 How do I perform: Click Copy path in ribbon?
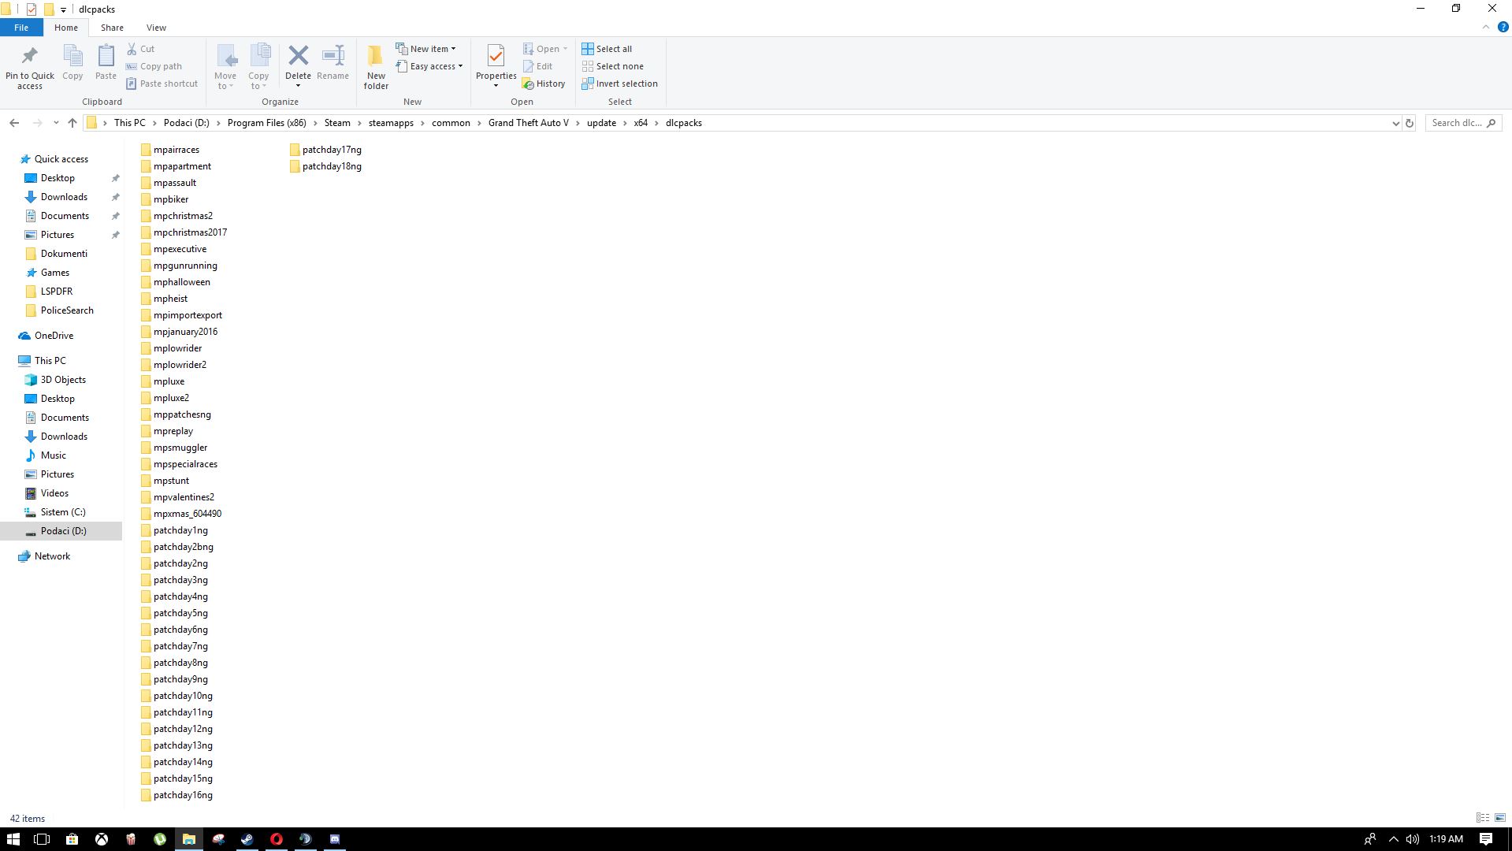pyautogui.click(x=154, y=66)
